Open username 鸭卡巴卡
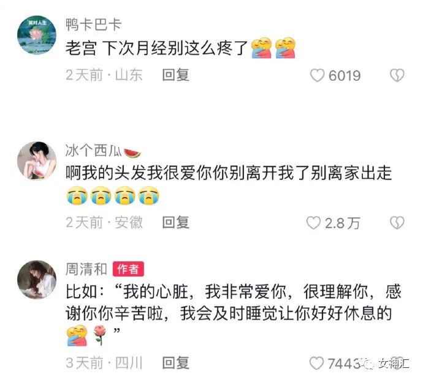This screenshot has height=382, width=423. (x=93, y=24)
